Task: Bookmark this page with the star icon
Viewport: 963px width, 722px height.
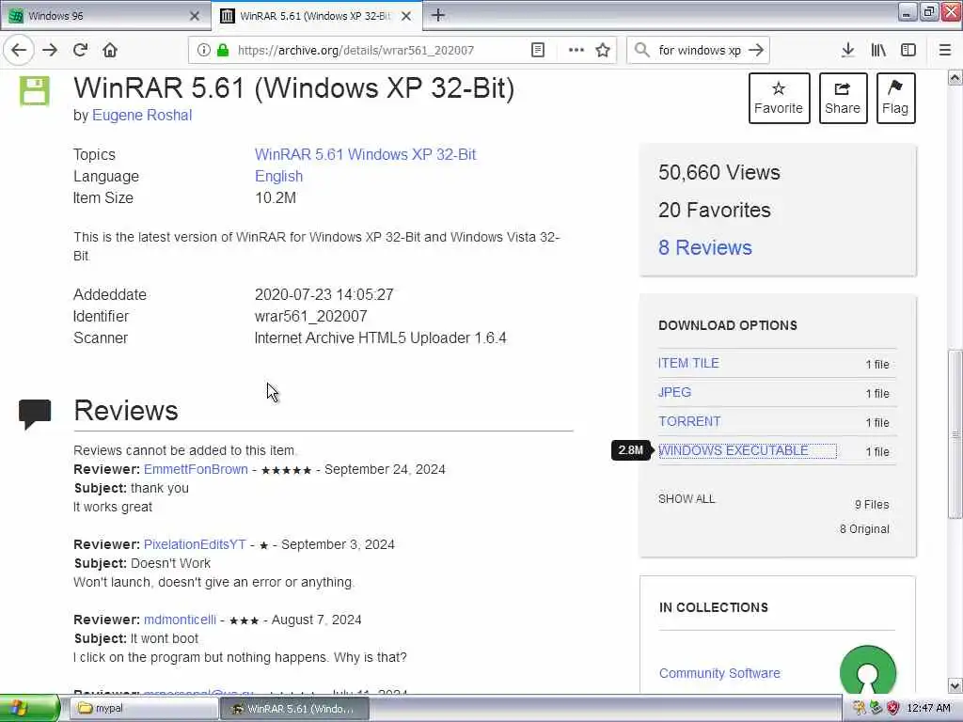Action: coord(603,51)
